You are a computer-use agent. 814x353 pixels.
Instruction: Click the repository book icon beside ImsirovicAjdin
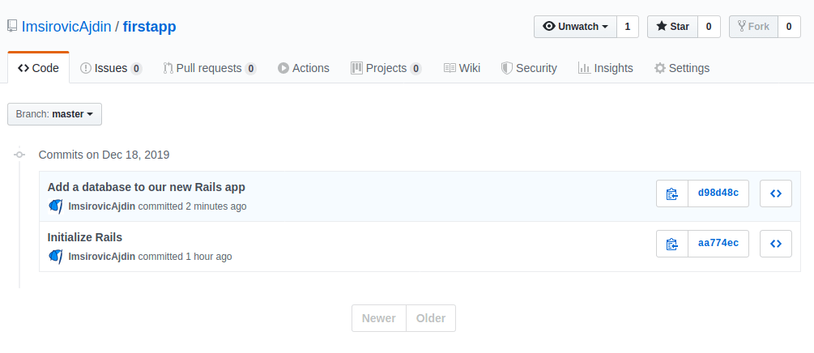point(12,27)
